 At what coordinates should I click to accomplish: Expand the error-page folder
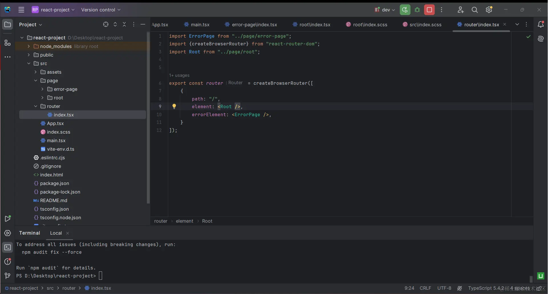pyautogui.click(x=42, y=89)
